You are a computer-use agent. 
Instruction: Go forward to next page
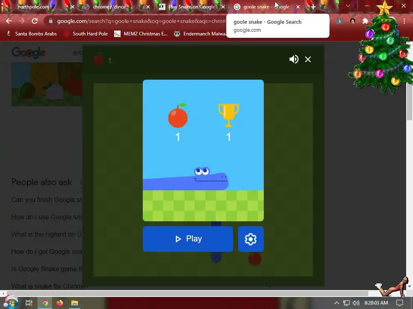coord(22,21)
